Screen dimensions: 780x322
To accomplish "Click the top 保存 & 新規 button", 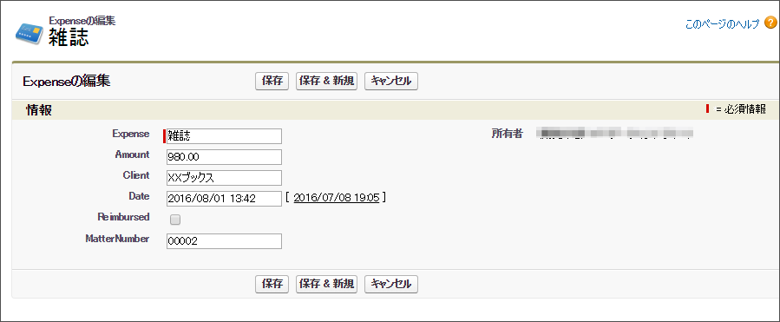I will 326,81.
